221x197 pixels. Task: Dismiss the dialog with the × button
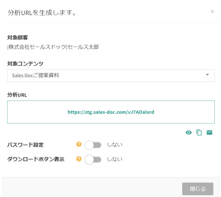coord(212,11)
